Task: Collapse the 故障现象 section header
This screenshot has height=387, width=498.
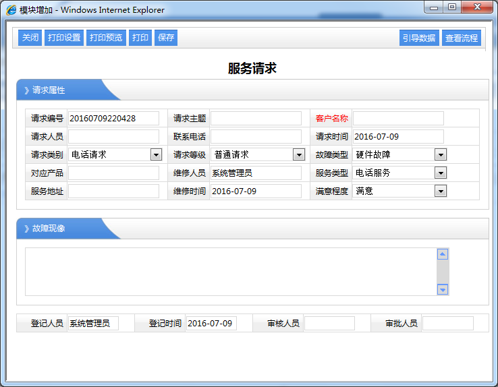Action: 49,229
